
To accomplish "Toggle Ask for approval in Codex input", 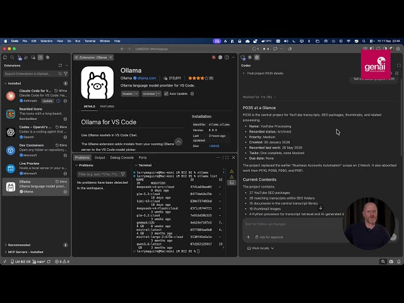I will tap(269, 237).
